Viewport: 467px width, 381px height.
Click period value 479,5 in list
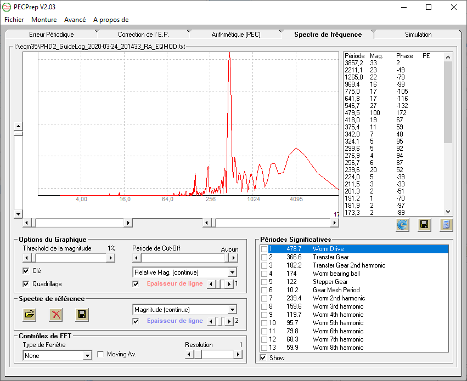[352, 113]
